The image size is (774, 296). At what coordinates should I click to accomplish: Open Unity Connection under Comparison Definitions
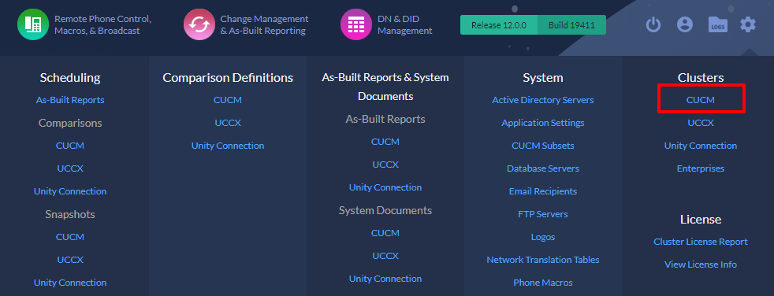(228, 146)
